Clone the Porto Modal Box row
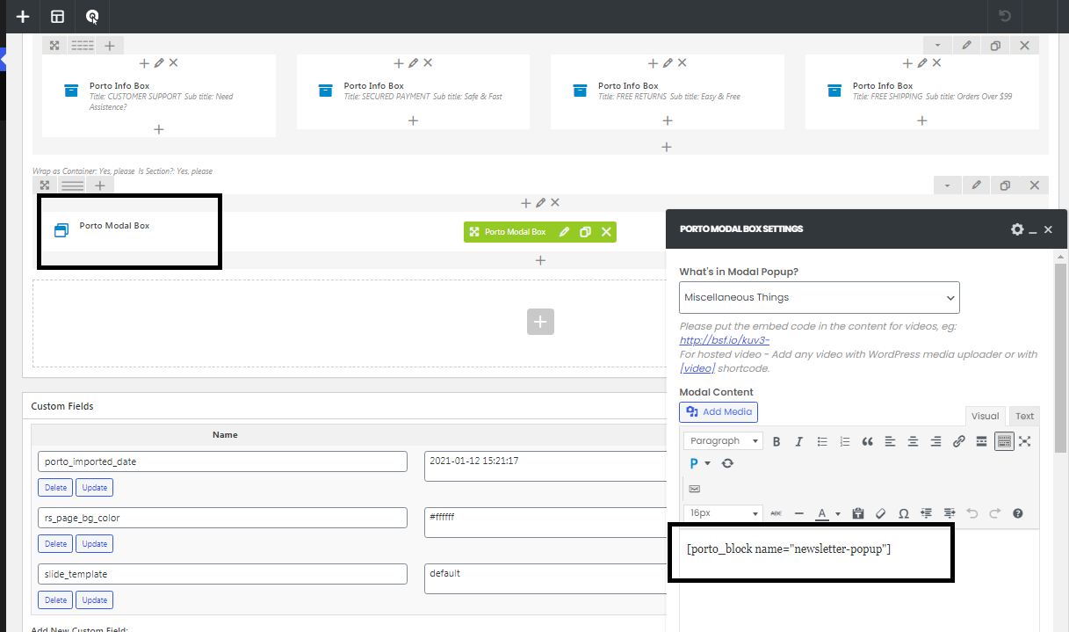1069x632 pixels. point(1005,185)
